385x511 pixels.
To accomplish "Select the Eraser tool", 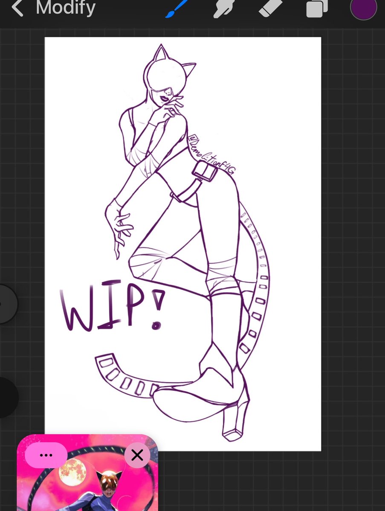I will 271,8.
